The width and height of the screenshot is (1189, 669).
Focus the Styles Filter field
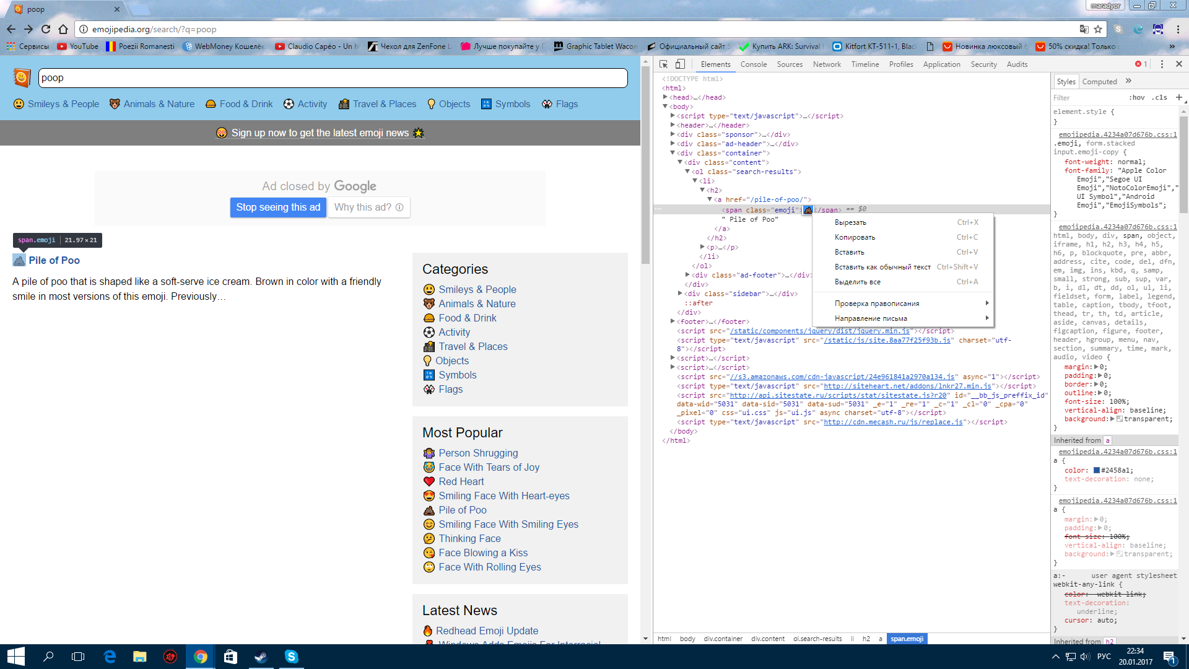tap(1088, 98)
